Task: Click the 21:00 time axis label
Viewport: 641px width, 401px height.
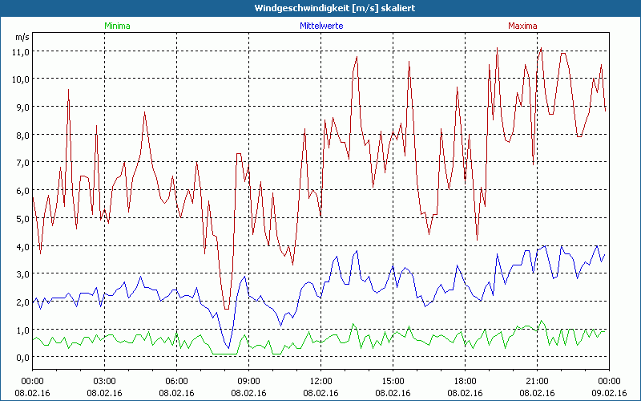Action: pos(538,381)
